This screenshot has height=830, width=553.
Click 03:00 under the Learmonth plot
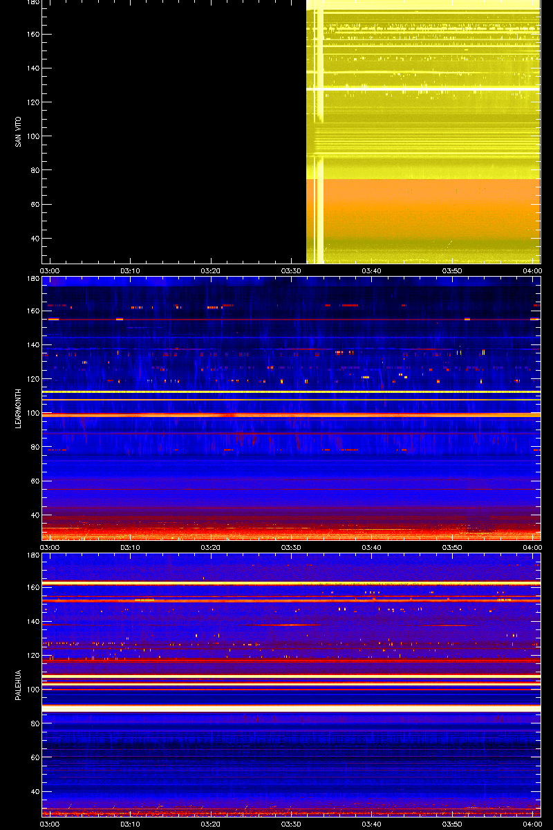(49, 547)
